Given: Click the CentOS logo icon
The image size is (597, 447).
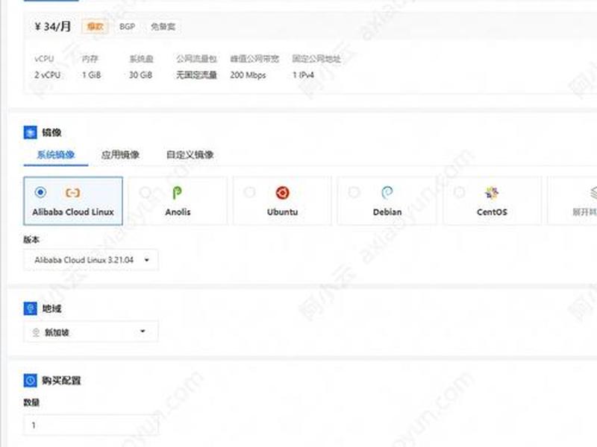Looking at the screenshot, I should pyautogui.click(x=492, y=193).
